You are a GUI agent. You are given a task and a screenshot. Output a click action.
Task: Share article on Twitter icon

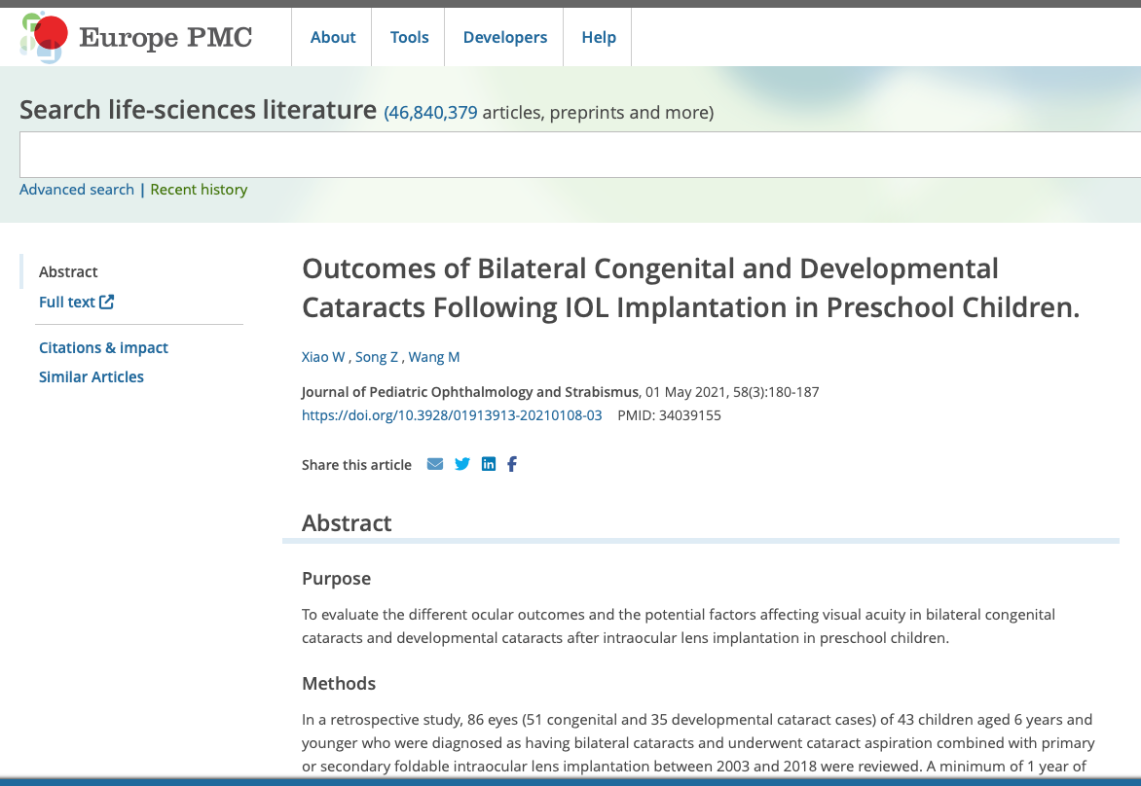pyautogui.click(x=462, y=464)
